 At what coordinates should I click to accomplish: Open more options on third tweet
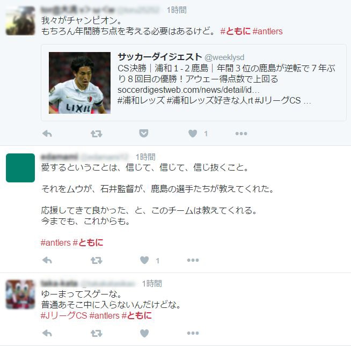point(193,333)
